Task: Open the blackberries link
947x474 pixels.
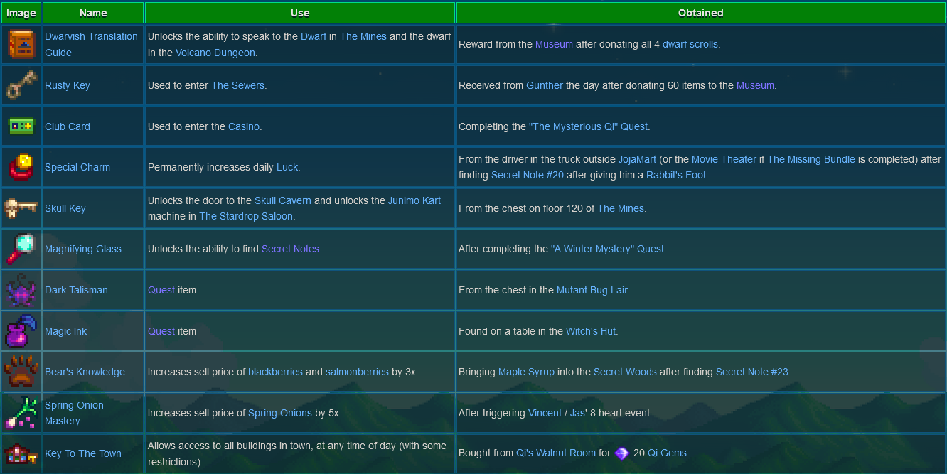Action: click(x=275, y=372)
